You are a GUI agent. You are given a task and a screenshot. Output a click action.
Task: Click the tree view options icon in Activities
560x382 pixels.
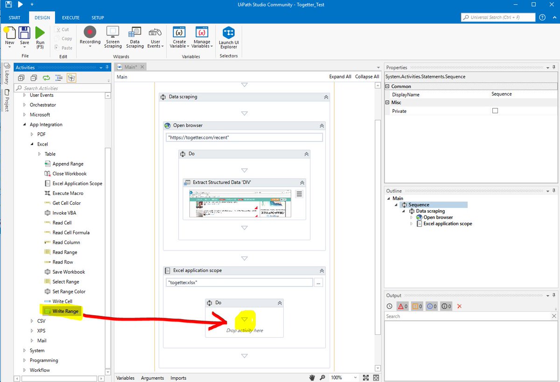[59, 78]
